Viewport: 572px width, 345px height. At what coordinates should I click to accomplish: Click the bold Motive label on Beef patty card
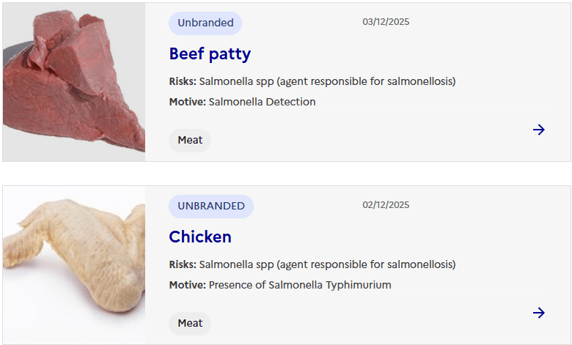(187, 102)
